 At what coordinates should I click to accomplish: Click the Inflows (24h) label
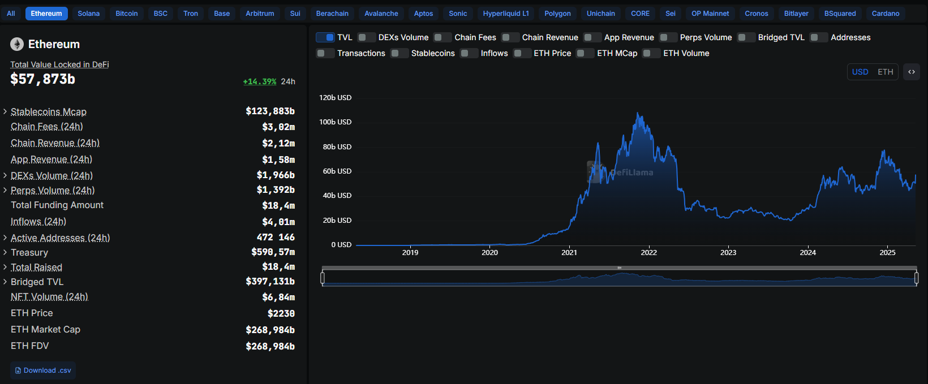coord(38,222)
